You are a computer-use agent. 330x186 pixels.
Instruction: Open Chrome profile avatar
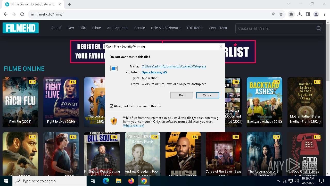tap(316, 14)
